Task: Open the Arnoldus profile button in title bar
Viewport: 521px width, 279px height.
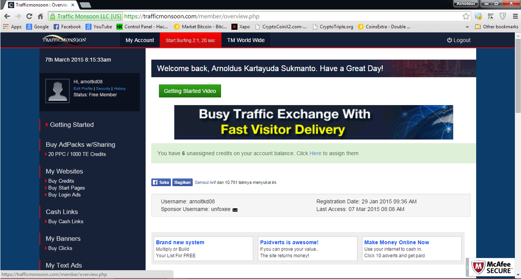Action: 466,3
